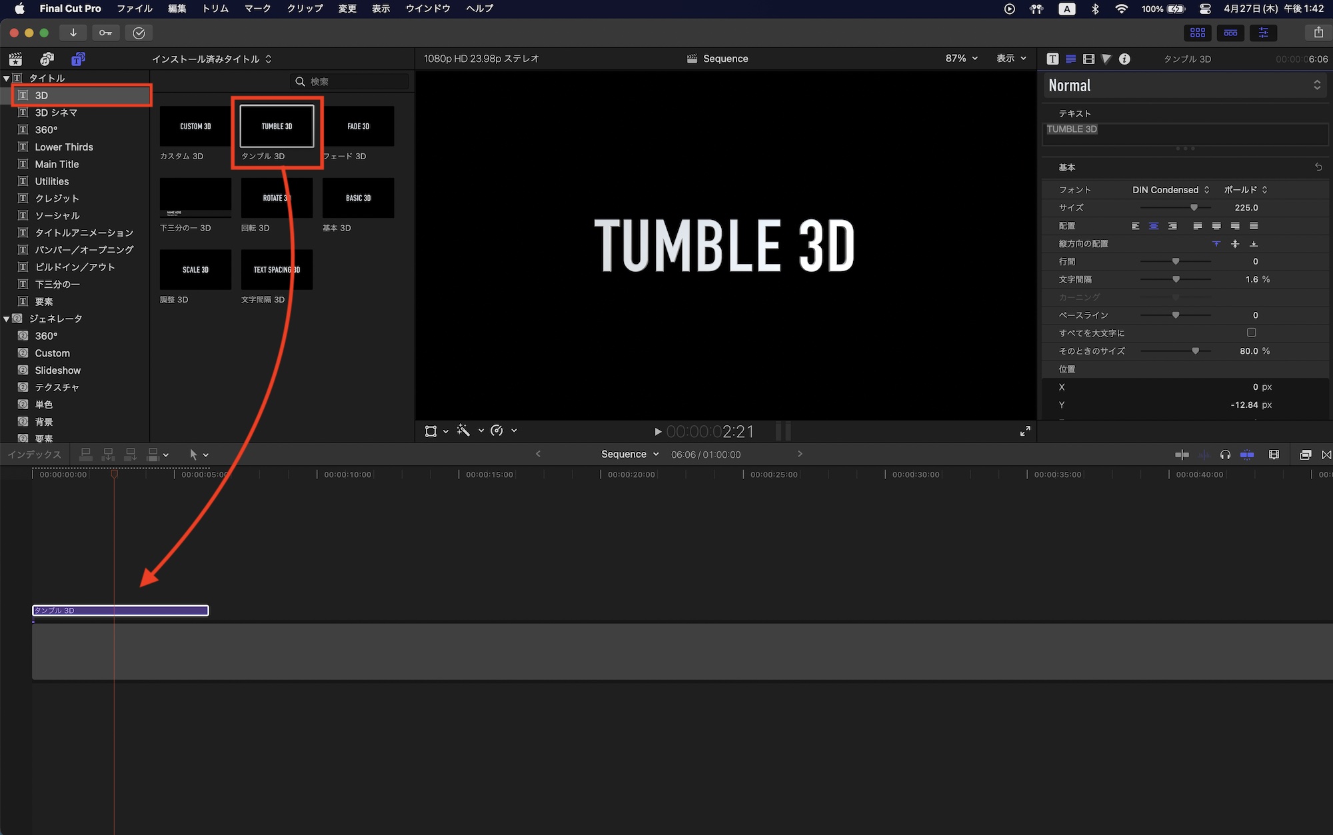Open the DIN Condensed font dropdown

click(x=1170, y=190)
